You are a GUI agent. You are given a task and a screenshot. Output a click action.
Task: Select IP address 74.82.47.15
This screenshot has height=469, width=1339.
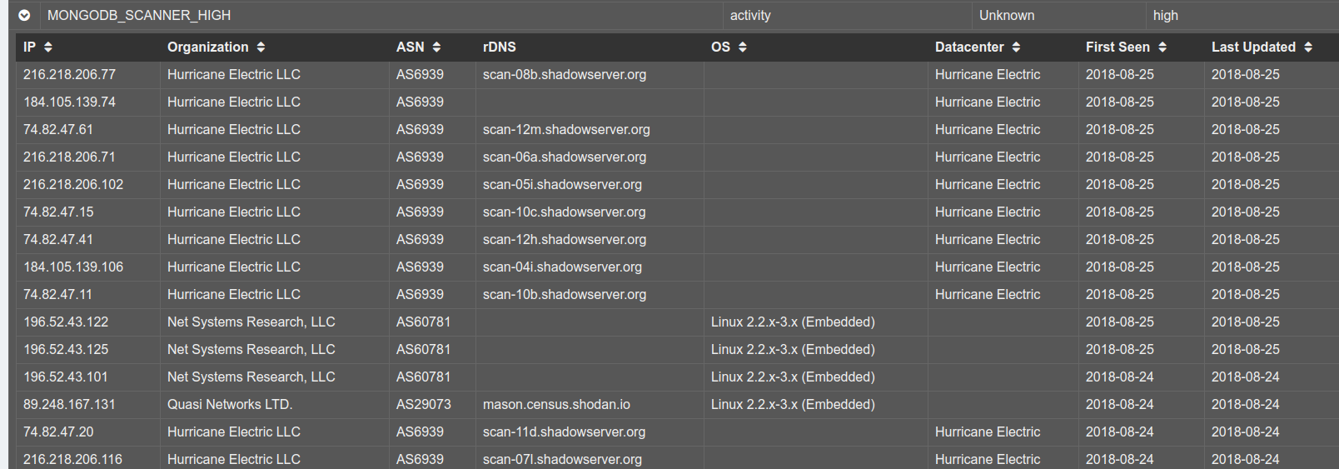pos(58,212)
